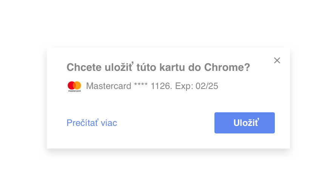
Task: Follow the blue Prečítať viac hyperlink
Action: pos(92,123)
